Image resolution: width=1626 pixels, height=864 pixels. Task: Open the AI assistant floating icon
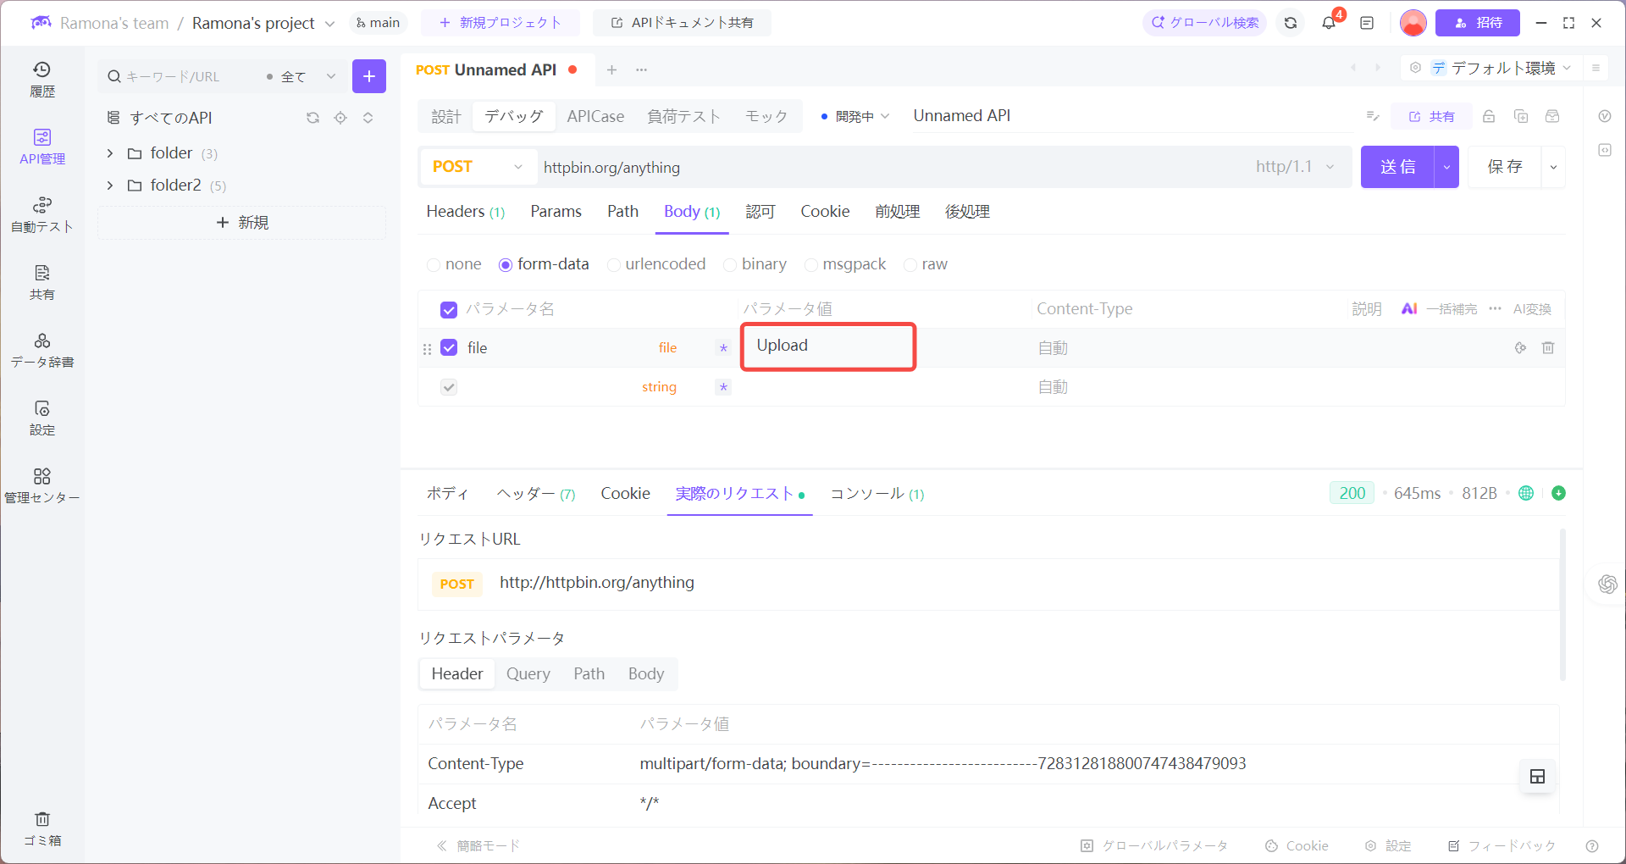pos(1607,584)
